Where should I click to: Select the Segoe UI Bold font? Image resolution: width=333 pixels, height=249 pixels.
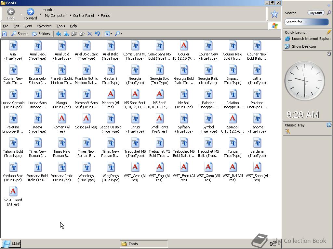click(111, 124)
